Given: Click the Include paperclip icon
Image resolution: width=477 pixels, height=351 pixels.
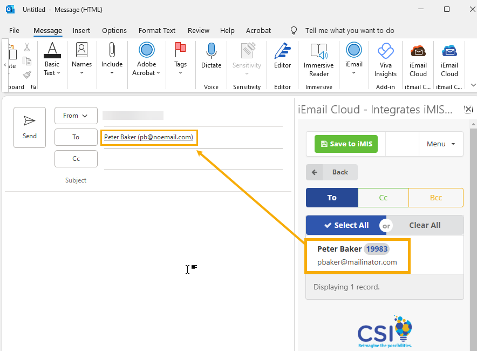Looking at the screenshot, I should point(112,59).
